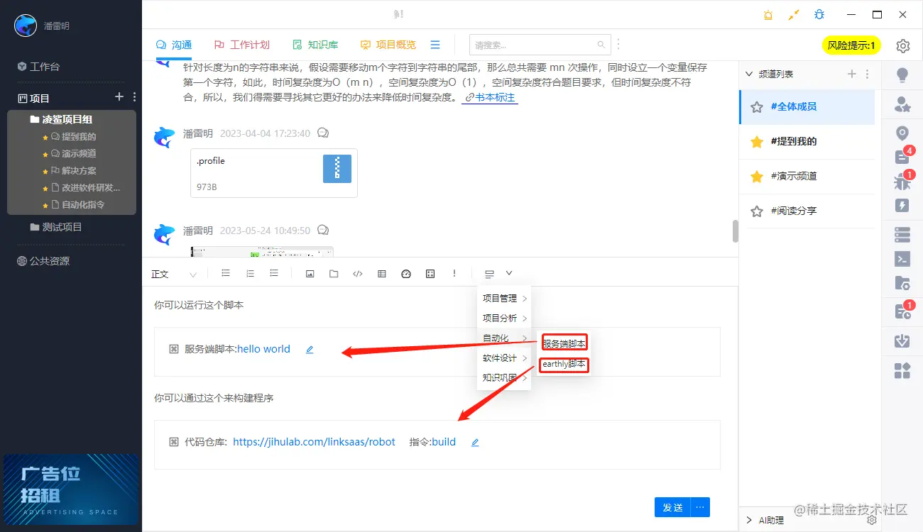The image size is (923, 532).
Task: Switch to the 工作计划 tab
Action: tap(242, 45)
